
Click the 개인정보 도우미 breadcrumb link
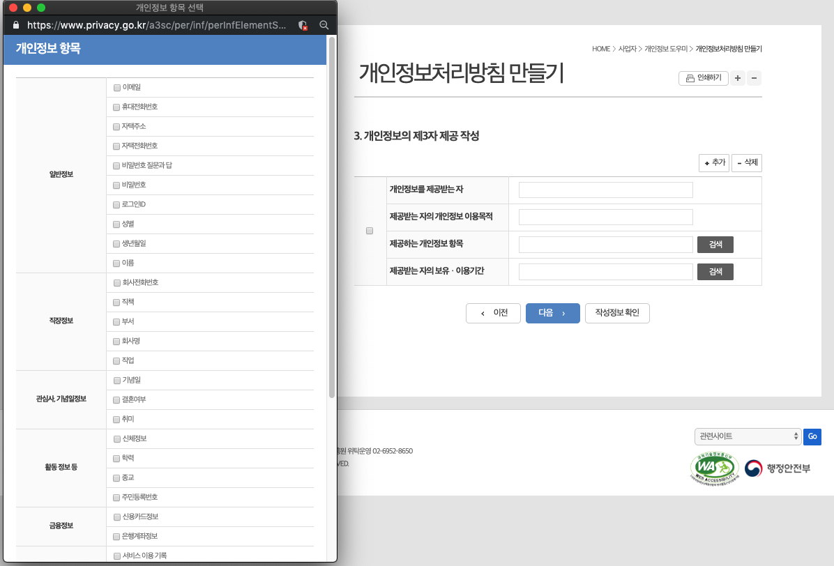666,49
